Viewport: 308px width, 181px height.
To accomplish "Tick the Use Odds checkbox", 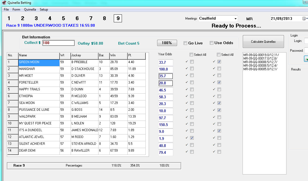I will click(x=211, y=43).
